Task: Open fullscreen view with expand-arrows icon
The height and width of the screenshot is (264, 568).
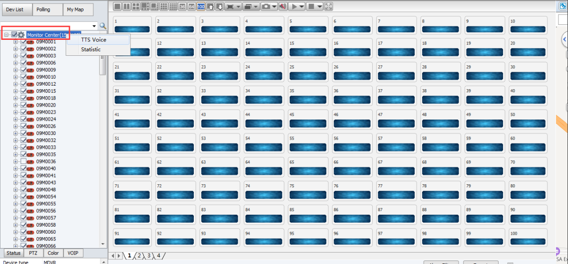Action: tap(329, 6)
